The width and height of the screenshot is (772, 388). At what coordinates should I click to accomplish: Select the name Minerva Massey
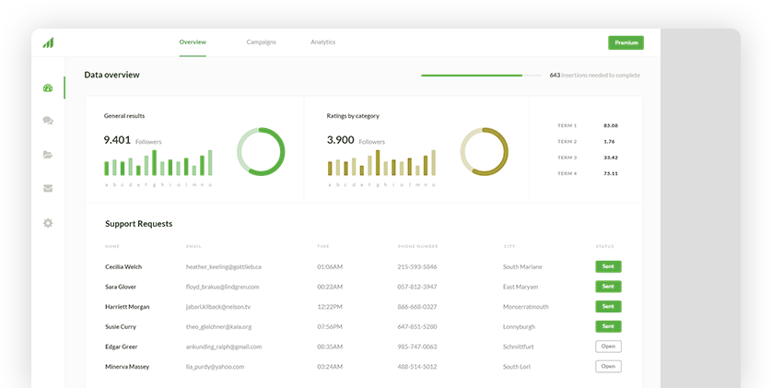[127, 367]
